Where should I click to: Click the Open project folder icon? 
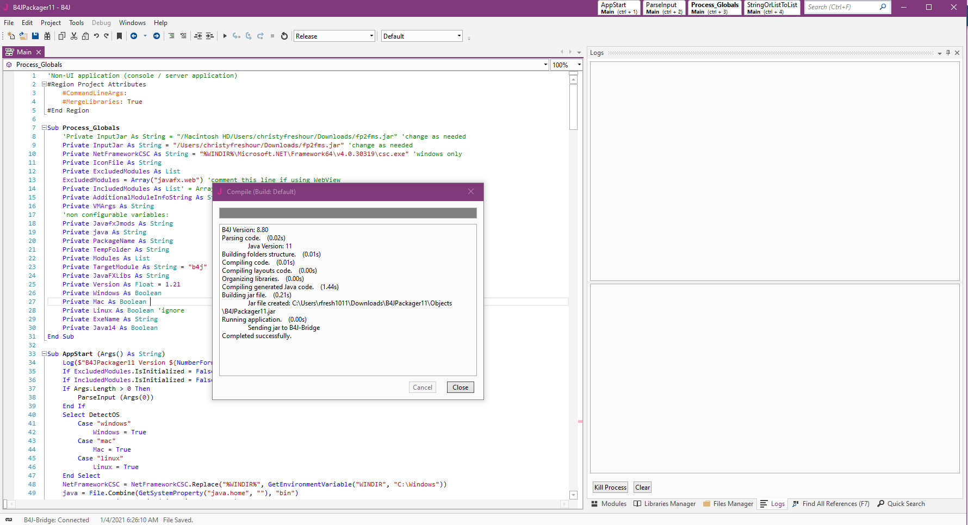23,36
